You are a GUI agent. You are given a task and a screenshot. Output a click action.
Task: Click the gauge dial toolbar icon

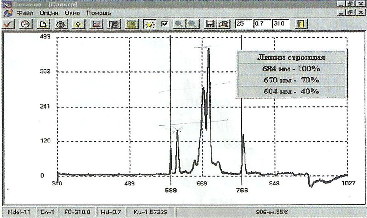click(x=25, y=24)
